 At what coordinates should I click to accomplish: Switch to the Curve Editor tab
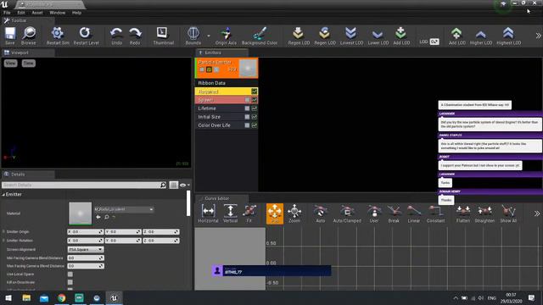click(x=221, y=198)
